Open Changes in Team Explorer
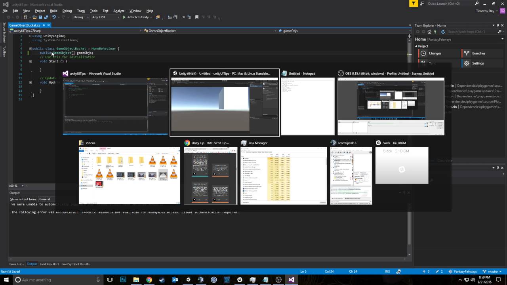This screenshot has height=285, width=507. click(439, 53)
